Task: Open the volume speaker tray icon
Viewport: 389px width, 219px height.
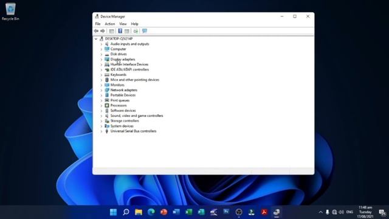Action: coord(342,212)
